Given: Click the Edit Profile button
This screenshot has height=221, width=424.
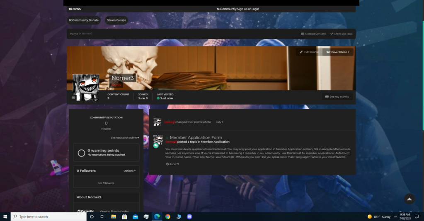Looking at the screenshot, I should click(309, 52).
